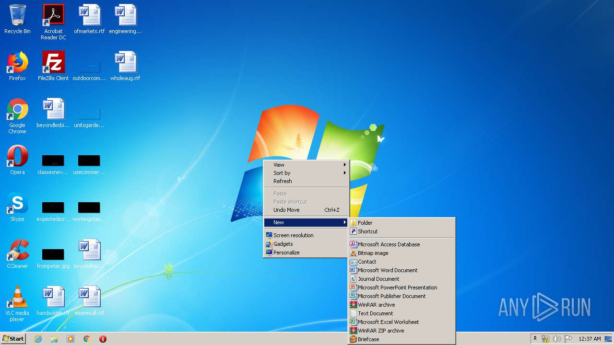Select the engineering rtf file icon

(x=125, y=19)
